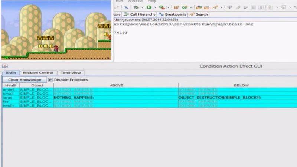Click the Toggle Mark Occurrences icon
The image size is (297, 167).
click(238, 7)
